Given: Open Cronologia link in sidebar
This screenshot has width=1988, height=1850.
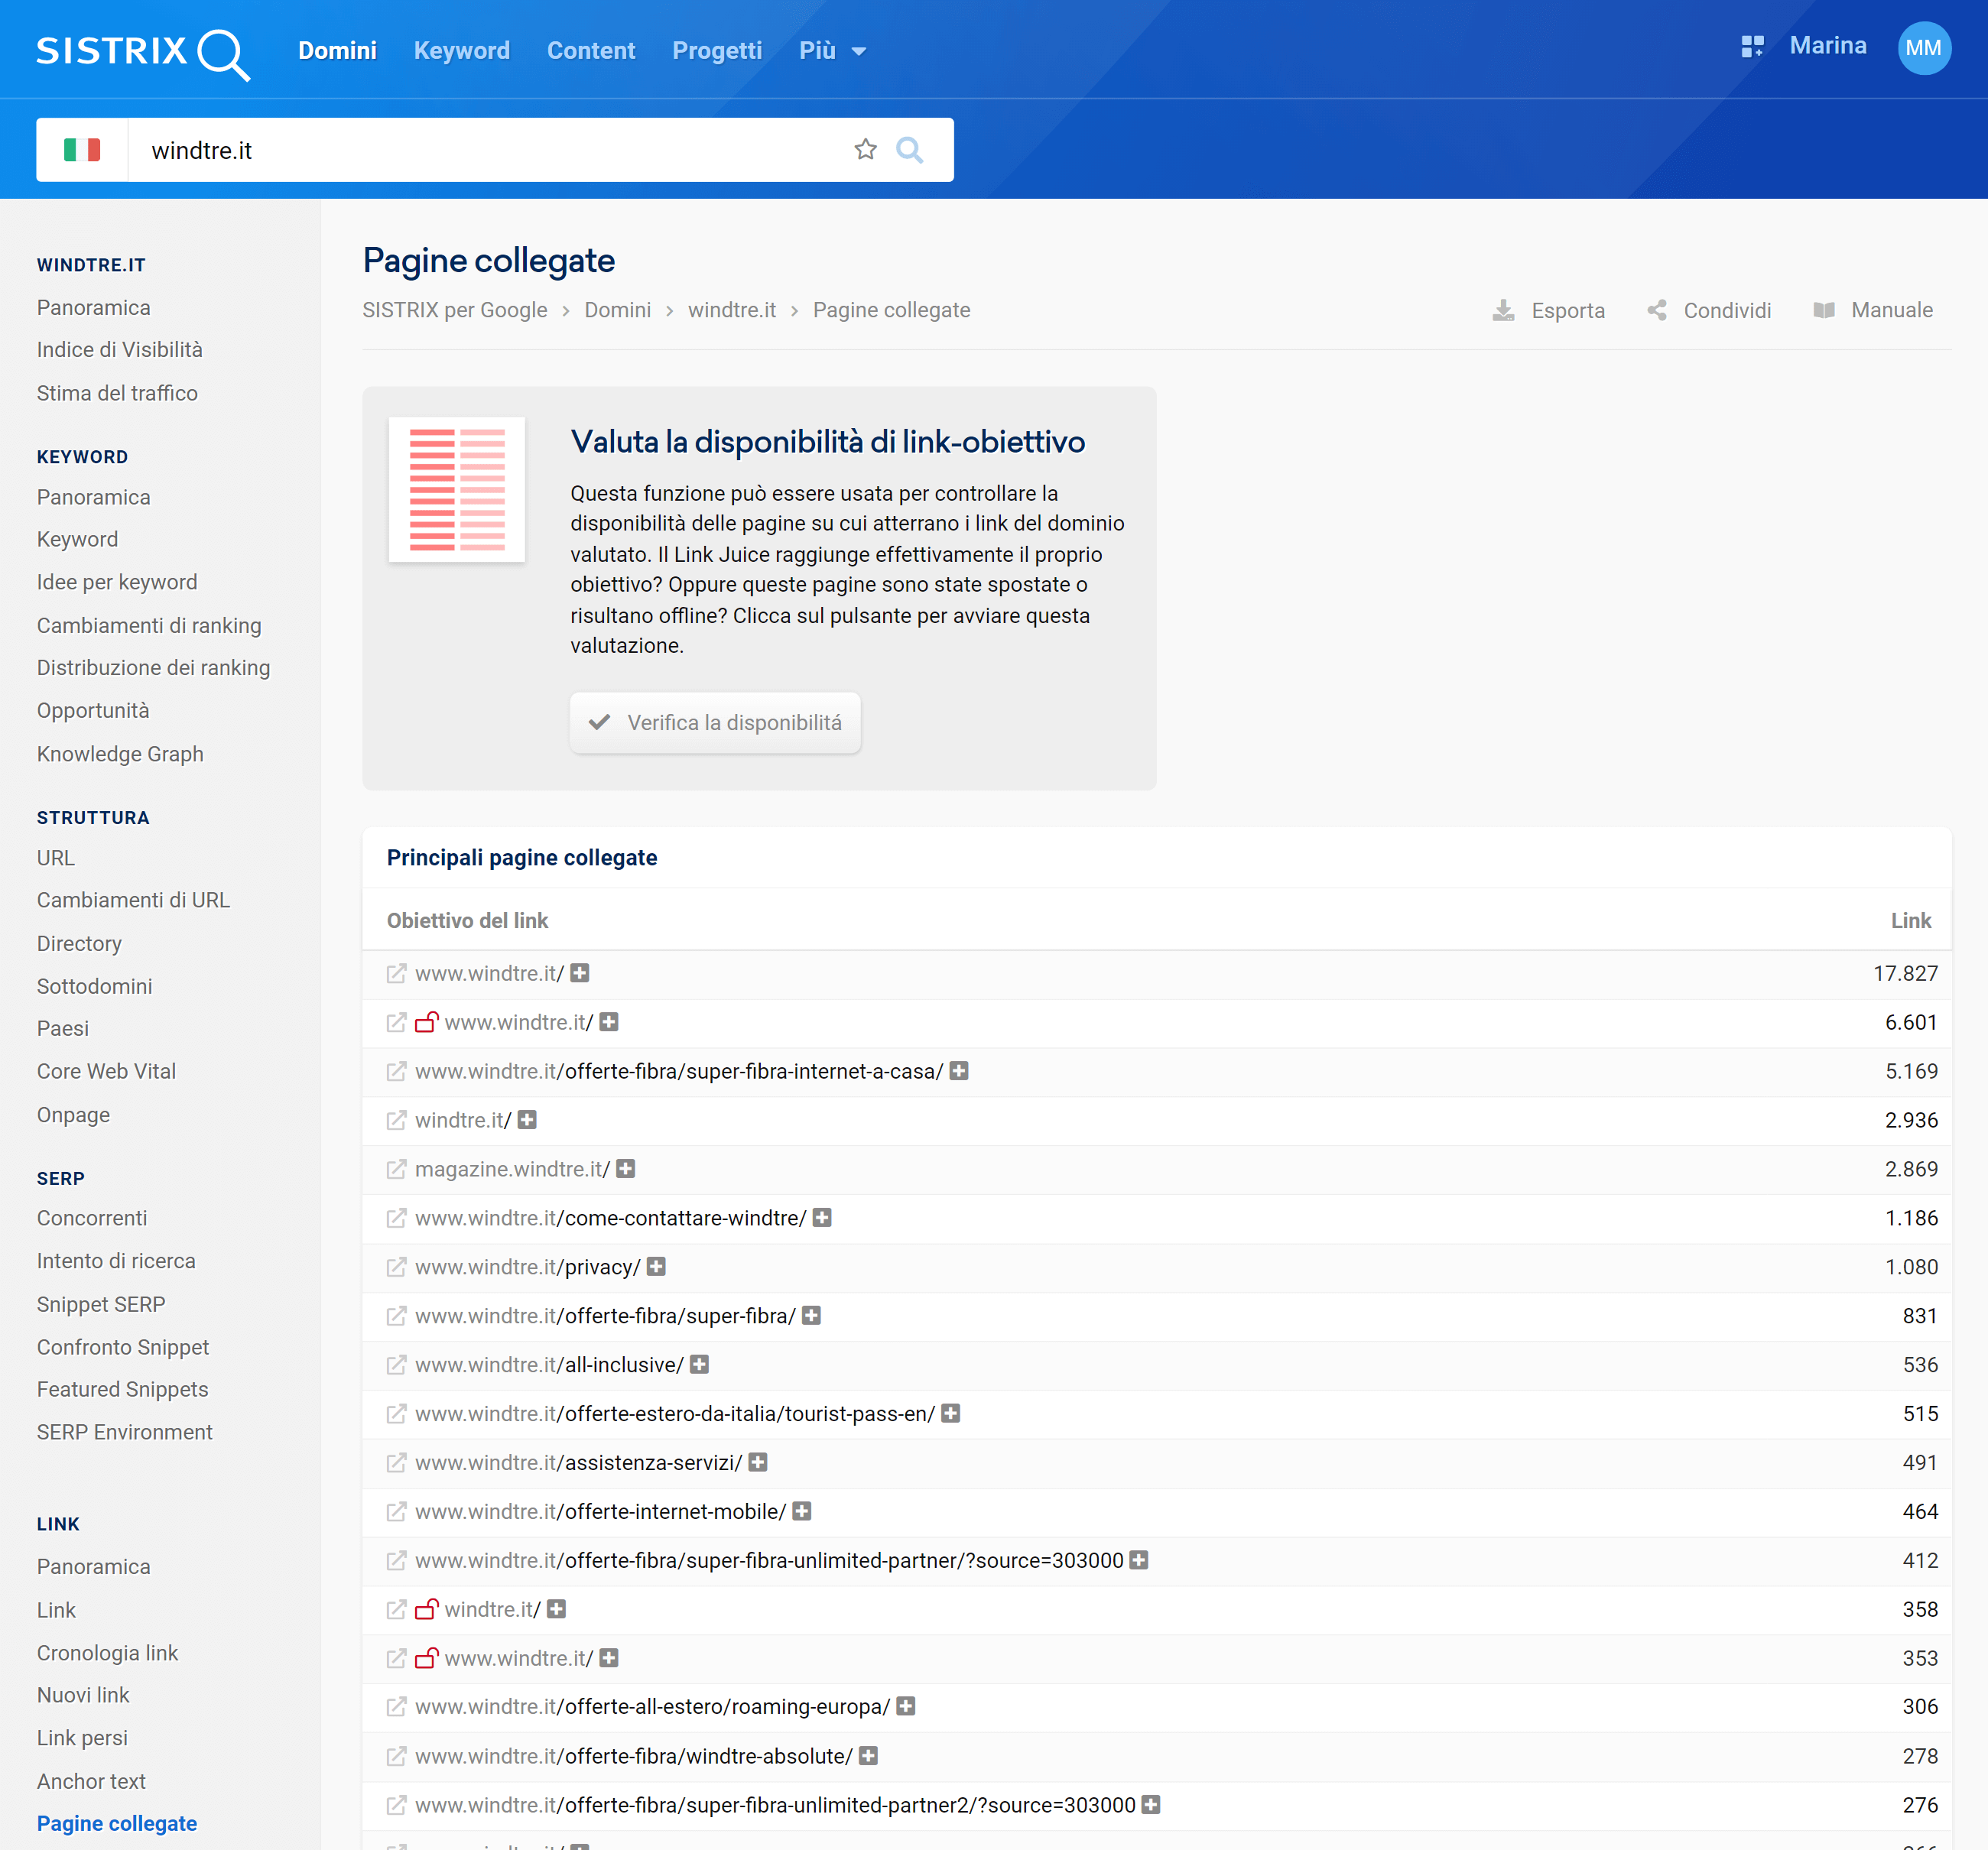Looking at the screenshot, I should [107, 1654].
